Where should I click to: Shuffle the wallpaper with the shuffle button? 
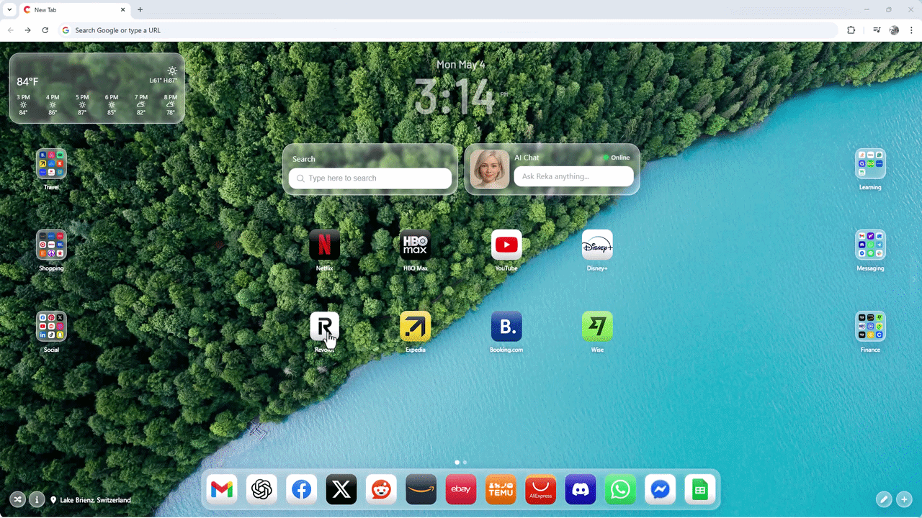tap(17, 499)
